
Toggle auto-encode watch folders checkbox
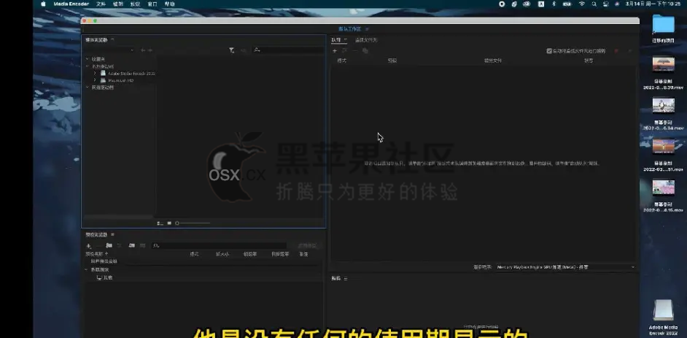[x=549, y=51]
